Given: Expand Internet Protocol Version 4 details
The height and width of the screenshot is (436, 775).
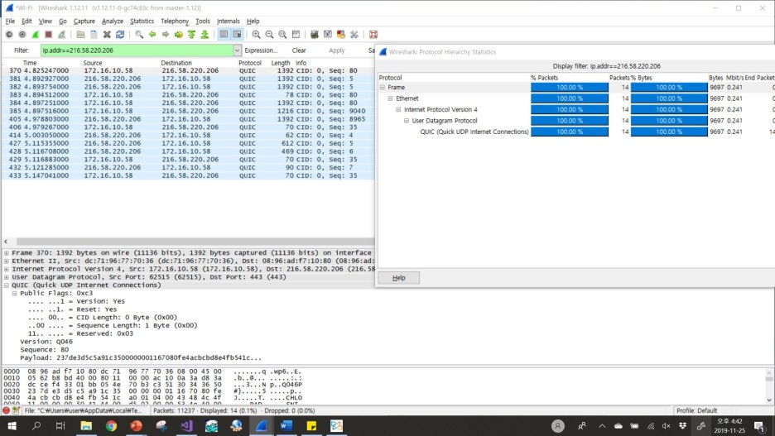Looking at the screenshot, I should pos(7,269).
